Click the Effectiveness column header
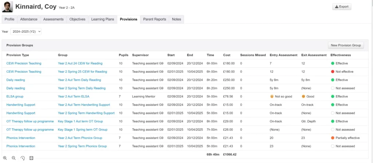The height and width of the screenshot is (163, 373). [x=341, y=55]
